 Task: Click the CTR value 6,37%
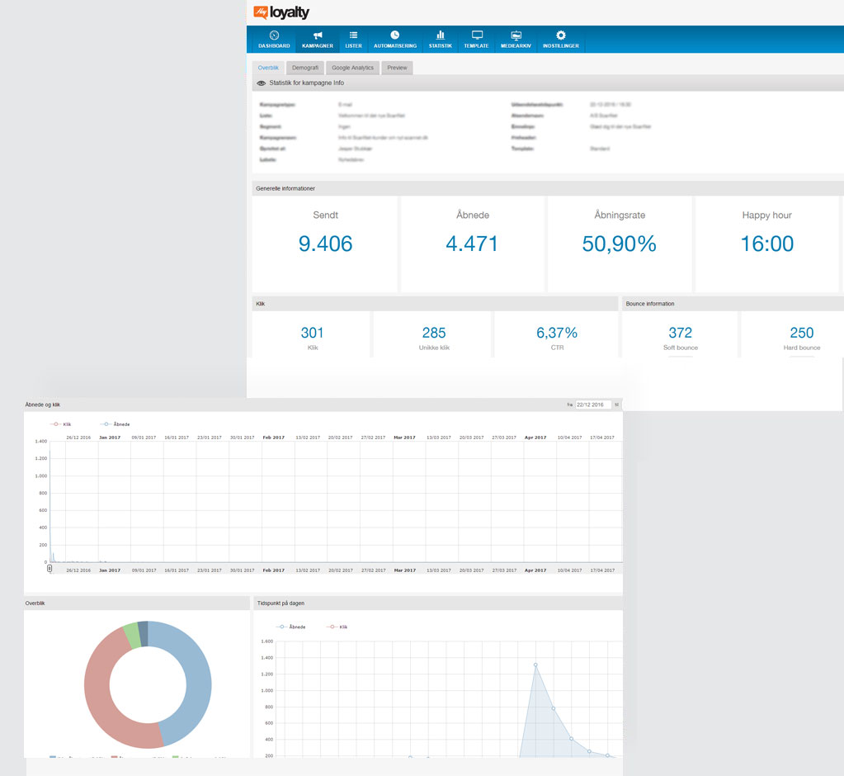[557, 333]
